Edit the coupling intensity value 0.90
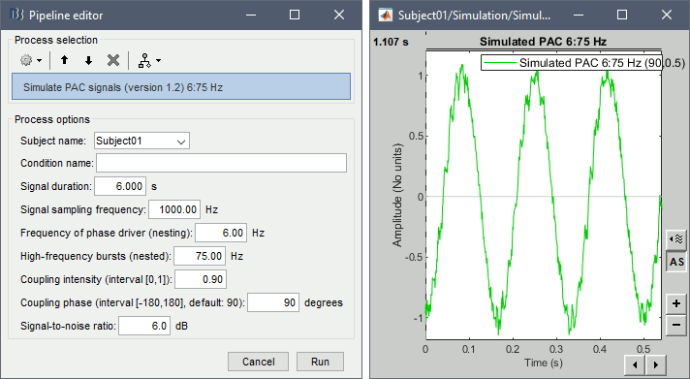 click(x=201, y=279)
